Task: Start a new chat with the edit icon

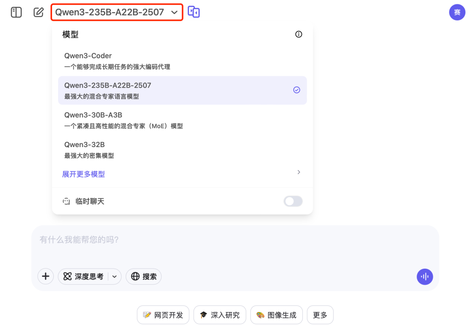Action: click(x=39, y=12)
